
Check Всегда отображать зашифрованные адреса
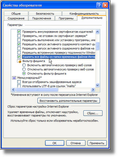pyautogui.click(x=19, y=82)
